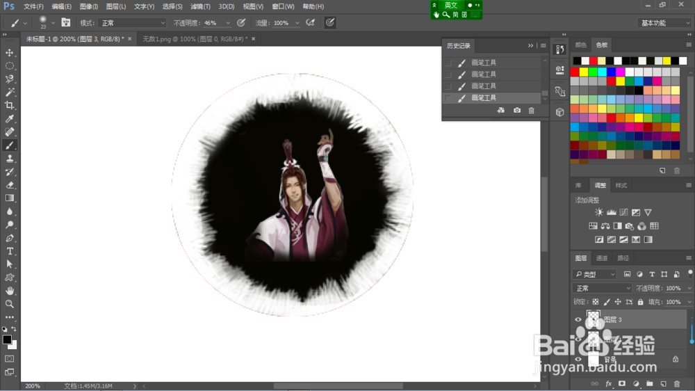Select the Clone Stamp tool
Screen dimensions: 695x391
(x=9, y=159)
